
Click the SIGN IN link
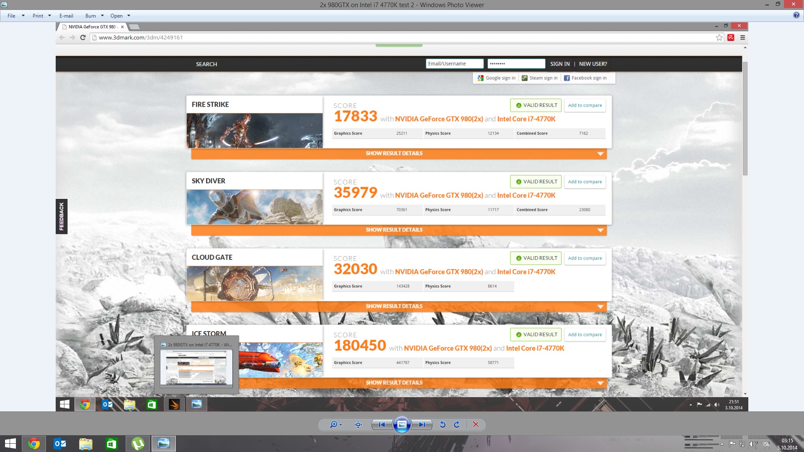pos(560,64)
